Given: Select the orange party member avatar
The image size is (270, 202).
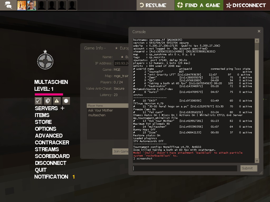Looking at the screenshot, I should [22, 5].
